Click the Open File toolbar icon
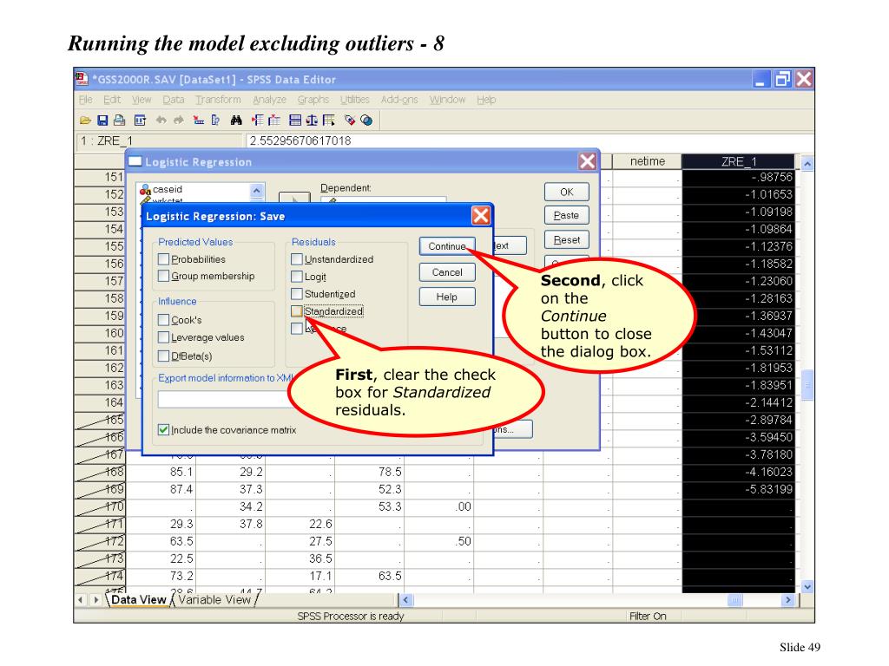889x666 pixels. (x=86, y=120)
